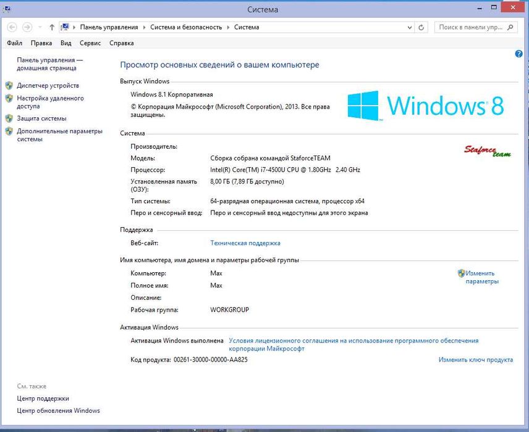Maximize the Система window
This screenshot has height=432, width=529.
pos(494,7)
